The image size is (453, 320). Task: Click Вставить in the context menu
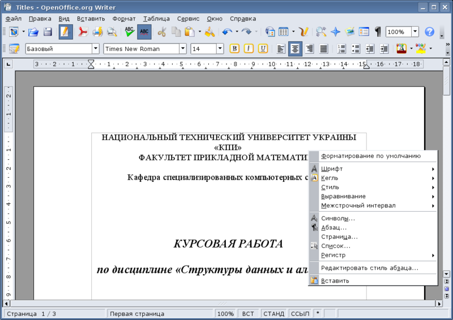point(373,281)
